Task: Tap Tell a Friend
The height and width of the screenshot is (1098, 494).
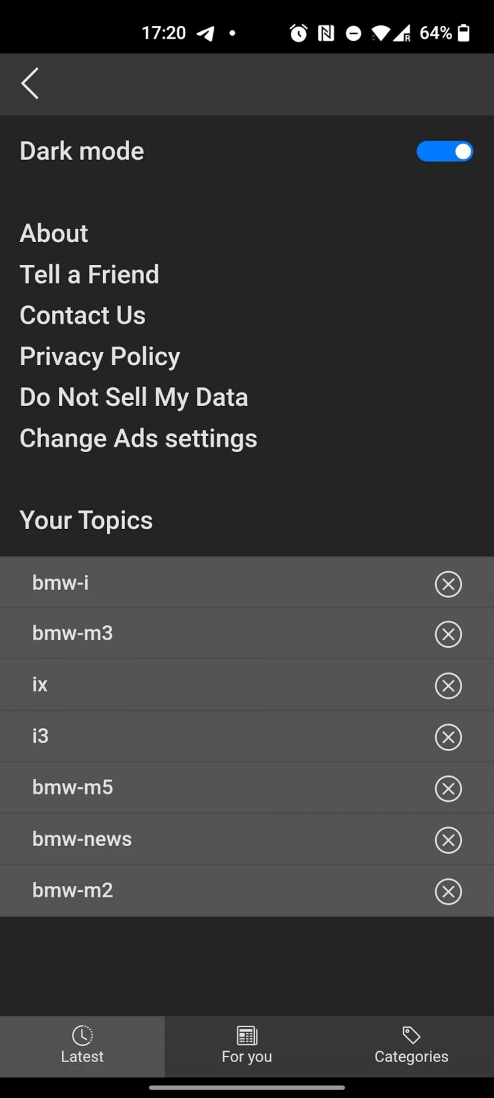Action: point(89,274)
